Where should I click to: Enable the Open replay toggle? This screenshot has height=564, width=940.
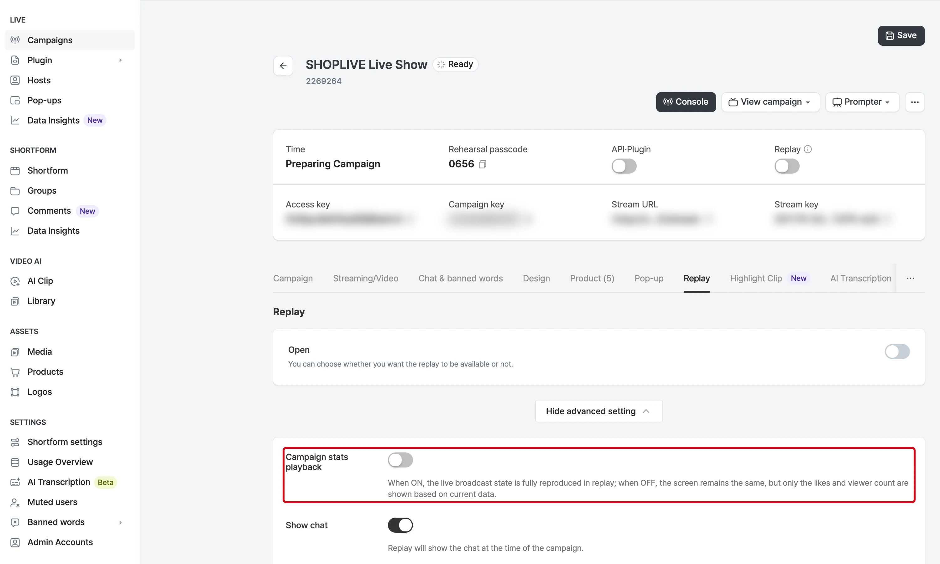(x=897, y=352)
